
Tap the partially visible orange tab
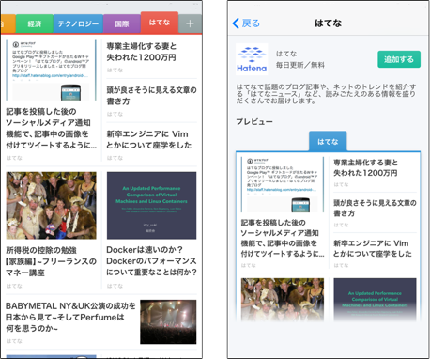pos(8,23)
